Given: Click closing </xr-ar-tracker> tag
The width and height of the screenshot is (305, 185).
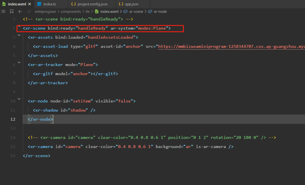Looking at the screenshot, I should (x=48, y=83).
